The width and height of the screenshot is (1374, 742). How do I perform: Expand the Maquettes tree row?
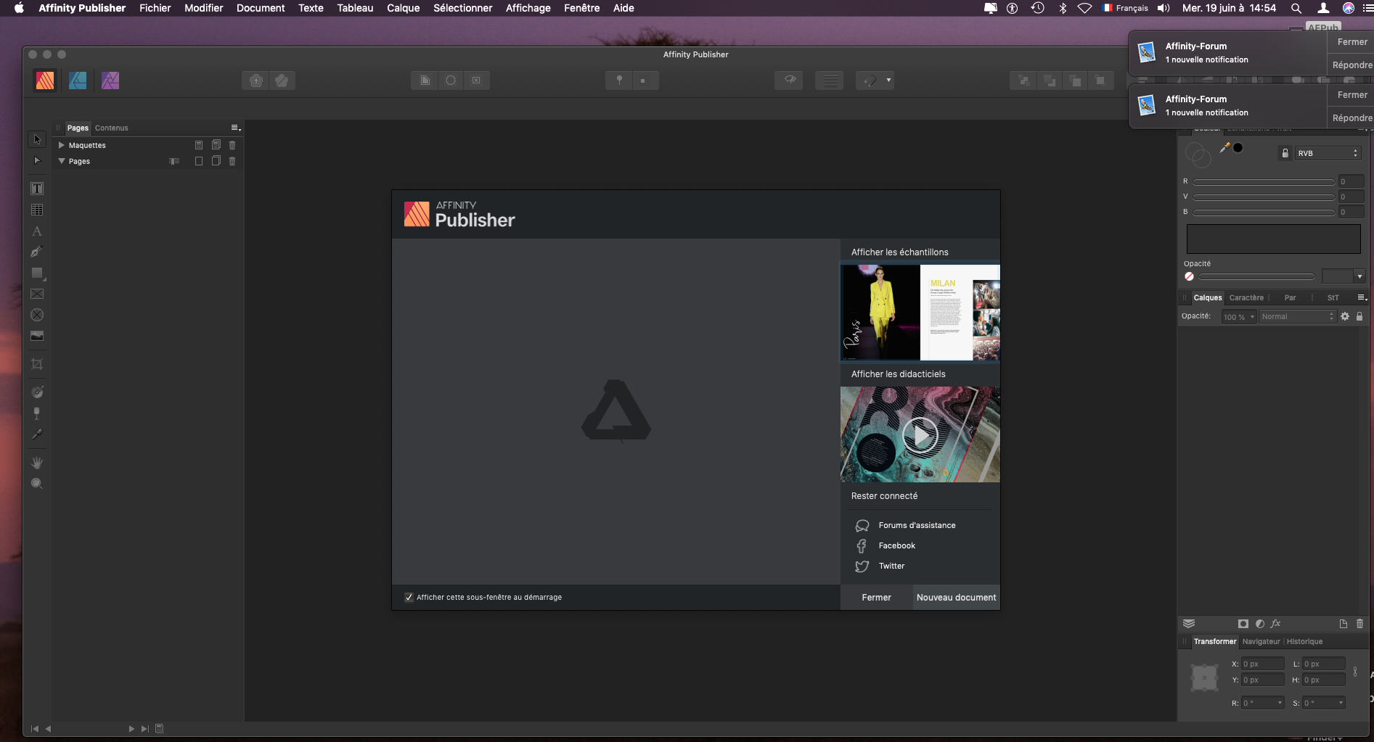[x=62, y=145]
